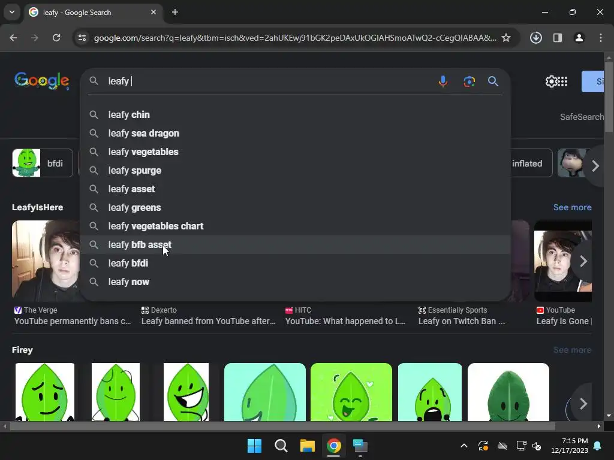Image resolution: width=614 pixels, height=460 pixels.
Task: Go back to previous page
Action: tap(13, 38)
